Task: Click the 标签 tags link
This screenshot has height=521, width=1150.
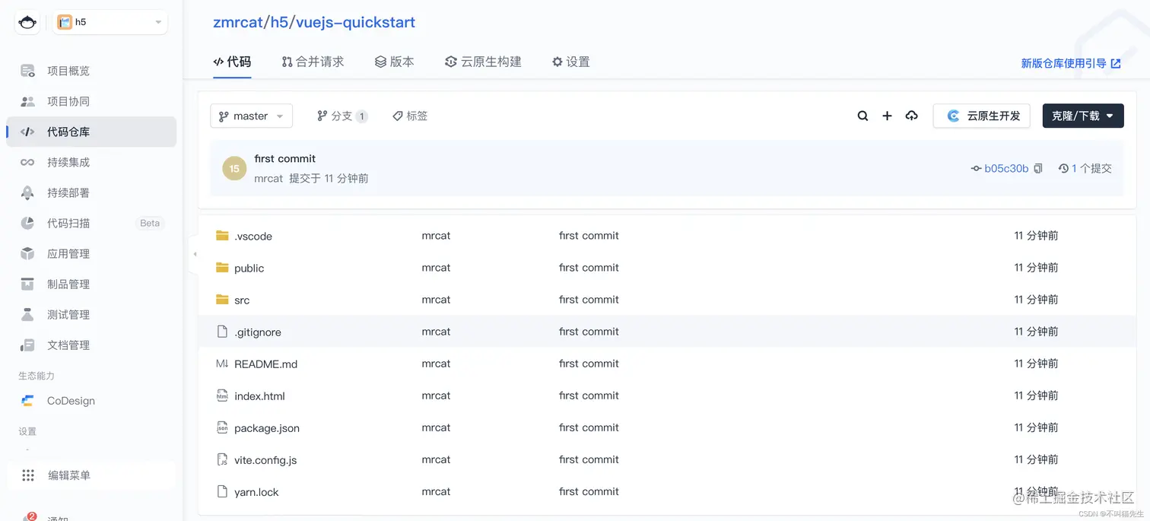Action: (410, 116)
